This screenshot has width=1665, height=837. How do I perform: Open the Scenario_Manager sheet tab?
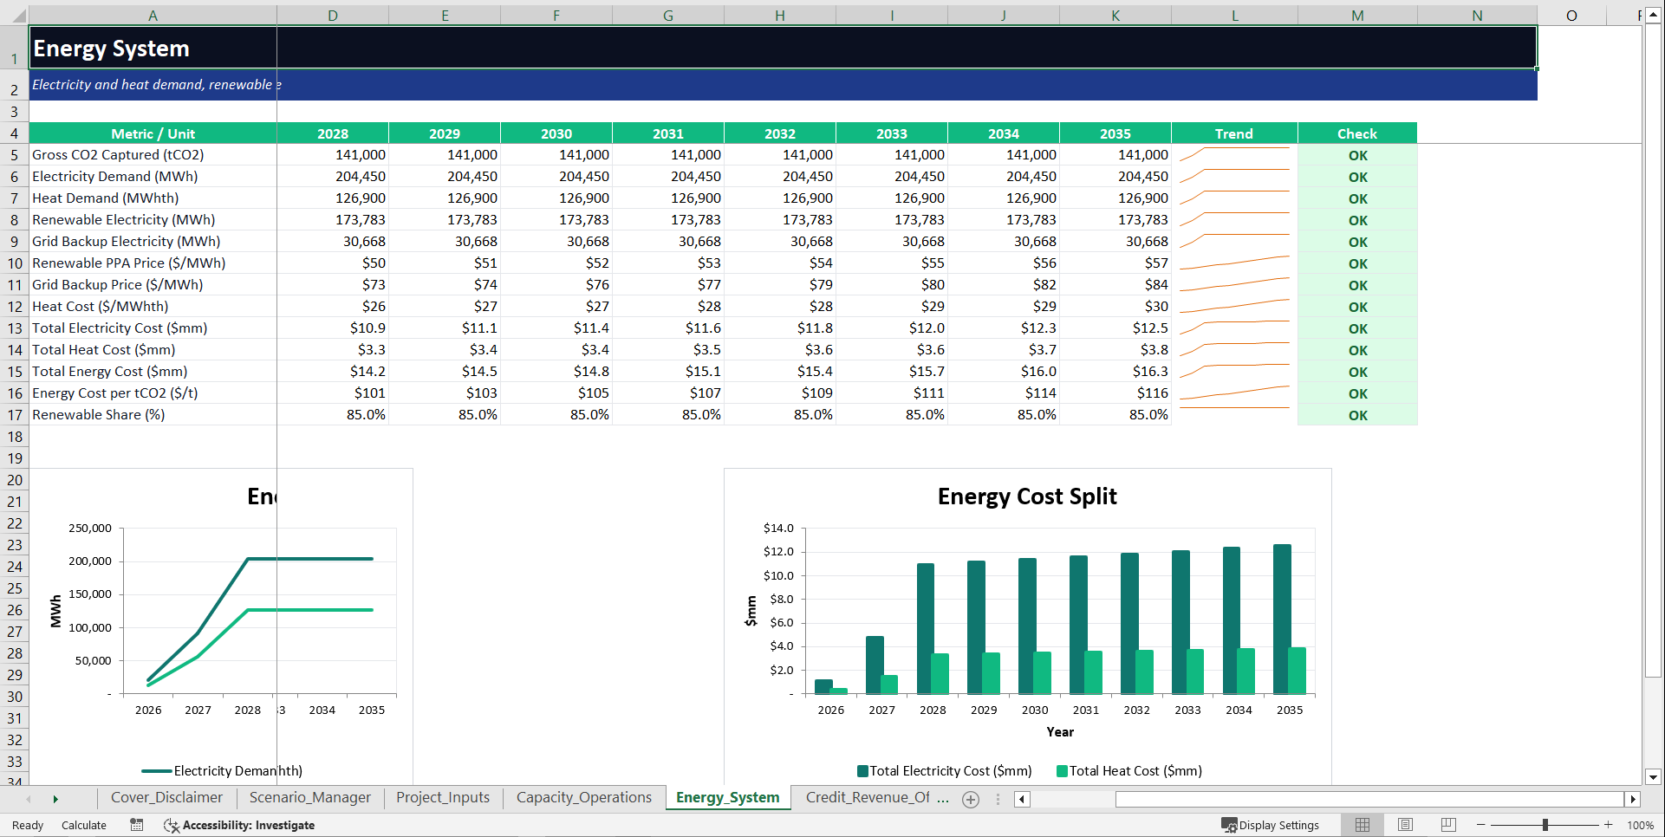pyautogui.click(x=309, y=797)
